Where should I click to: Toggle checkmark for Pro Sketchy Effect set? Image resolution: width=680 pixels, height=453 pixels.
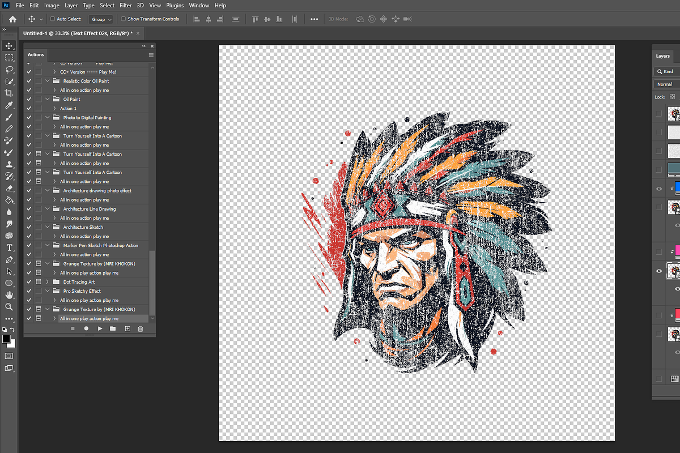click(29, 291)
